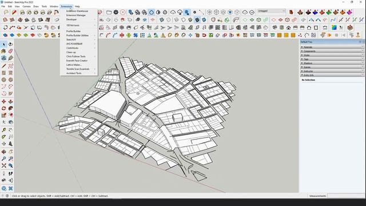This screenshot has height=206, width=366.
Task: Click the rainbow gradient square icon
Action: click(334, 27)
